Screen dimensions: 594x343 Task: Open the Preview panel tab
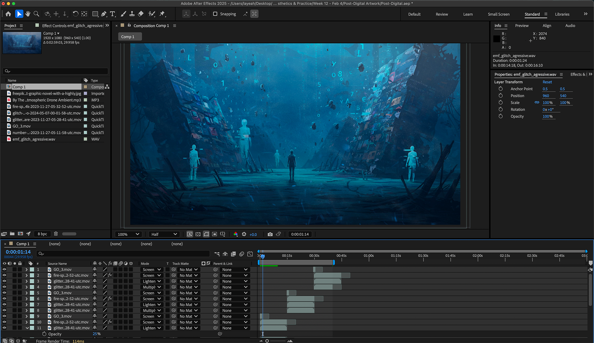[522, 26]
